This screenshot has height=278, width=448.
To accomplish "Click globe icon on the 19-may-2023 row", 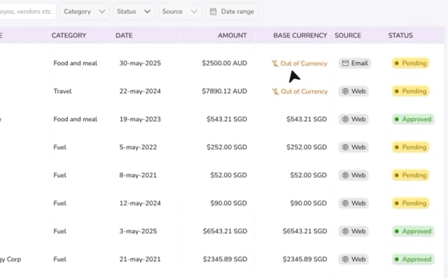I will coord(345,119).
